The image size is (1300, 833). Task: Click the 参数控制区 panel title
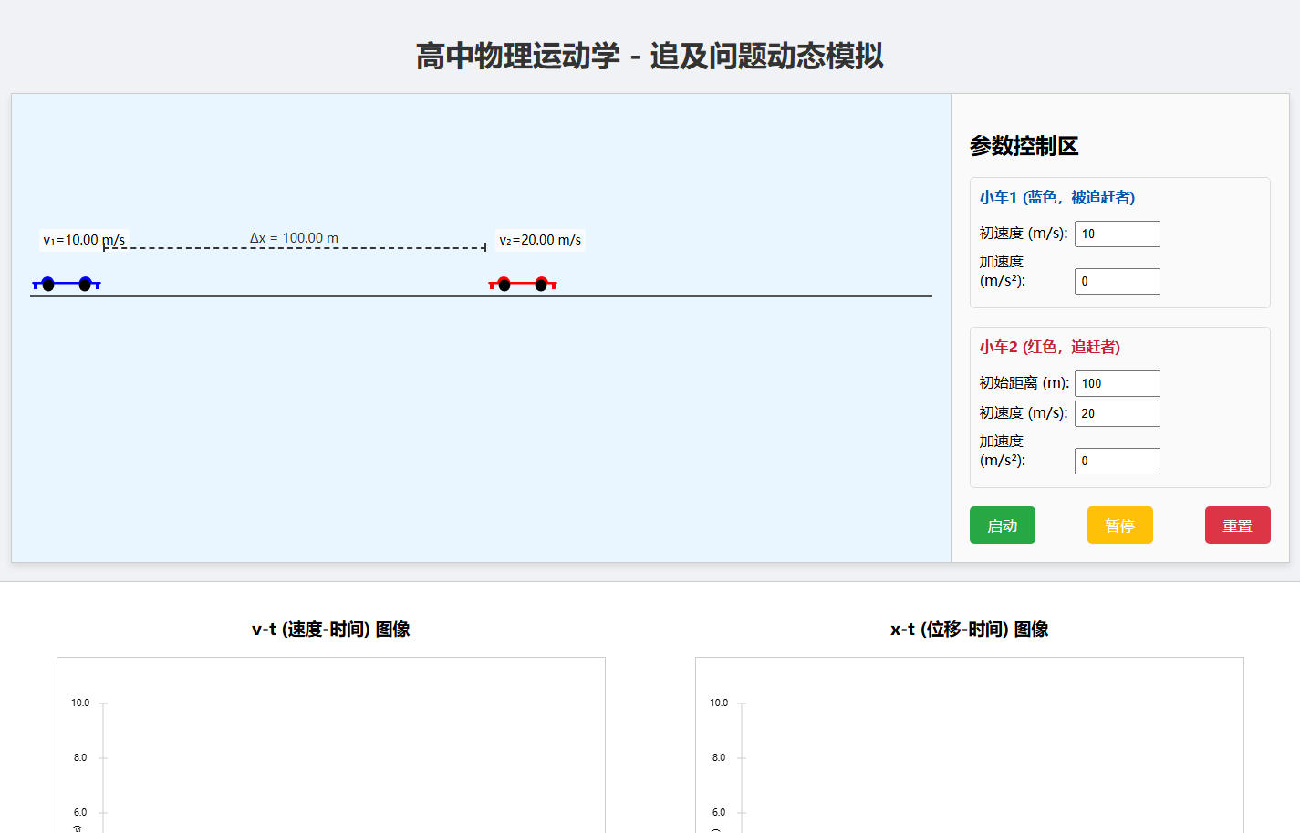1024,146
